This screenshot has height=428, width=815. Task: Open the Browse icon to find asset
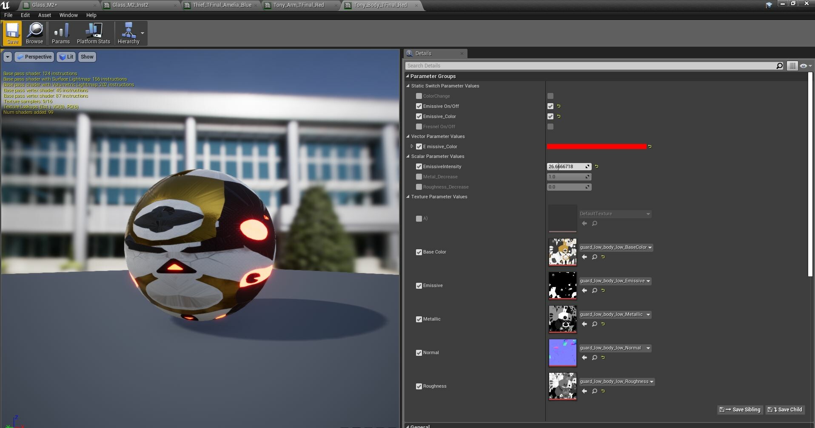tap(34, 33)
